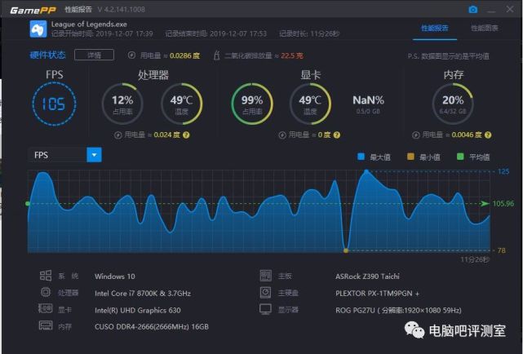The width and height of the screenshot is (523, 354).
Task: Switch to the 性能图表 tab
Action: [x=485, y=28]
